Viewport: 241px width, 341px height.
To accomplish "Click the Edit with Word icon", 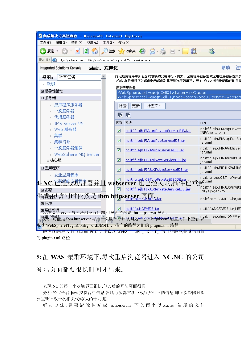I will point(173,51).
